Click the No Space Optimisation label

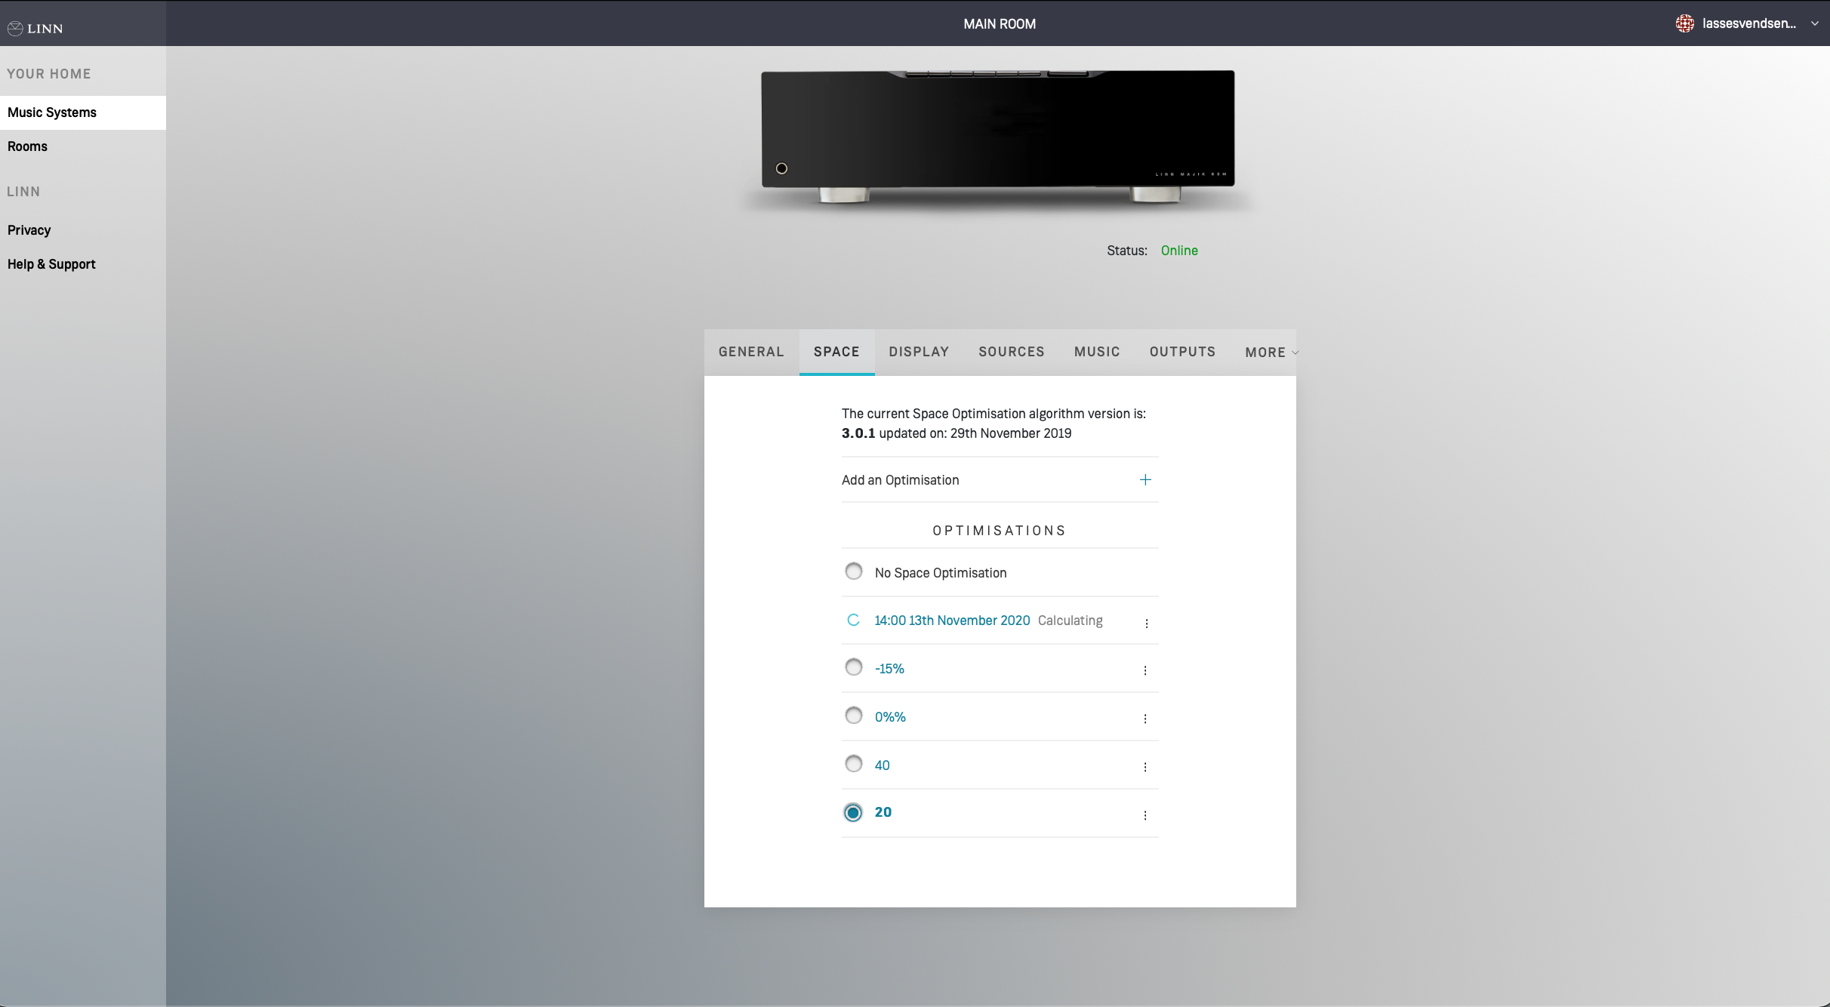pos(941,573)
